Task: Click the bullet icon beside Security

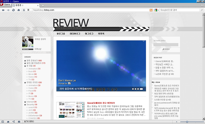Action: (25, 105)
